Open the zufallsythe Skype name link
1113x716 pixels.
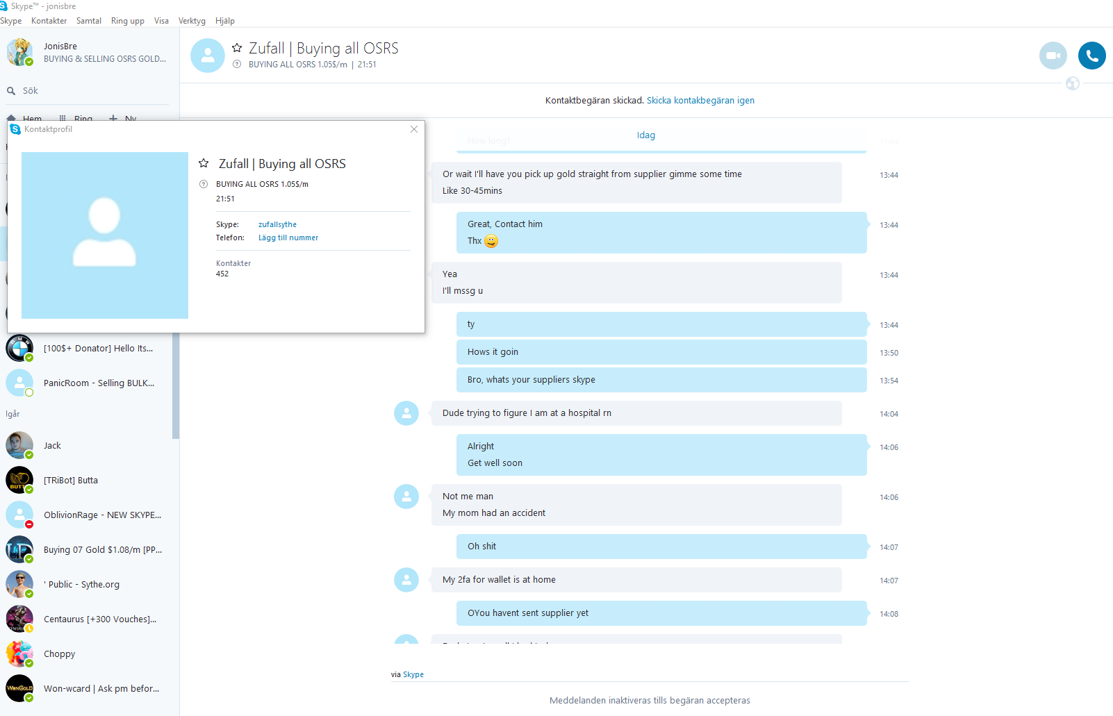tap(277, 224)
